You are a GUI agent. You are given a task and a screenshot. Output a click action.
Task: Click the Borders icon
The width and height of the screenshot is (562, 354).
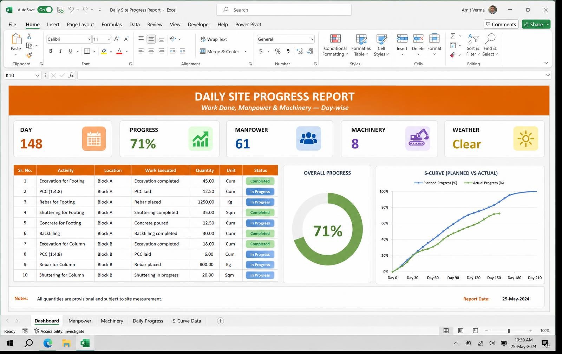(87, 51)
